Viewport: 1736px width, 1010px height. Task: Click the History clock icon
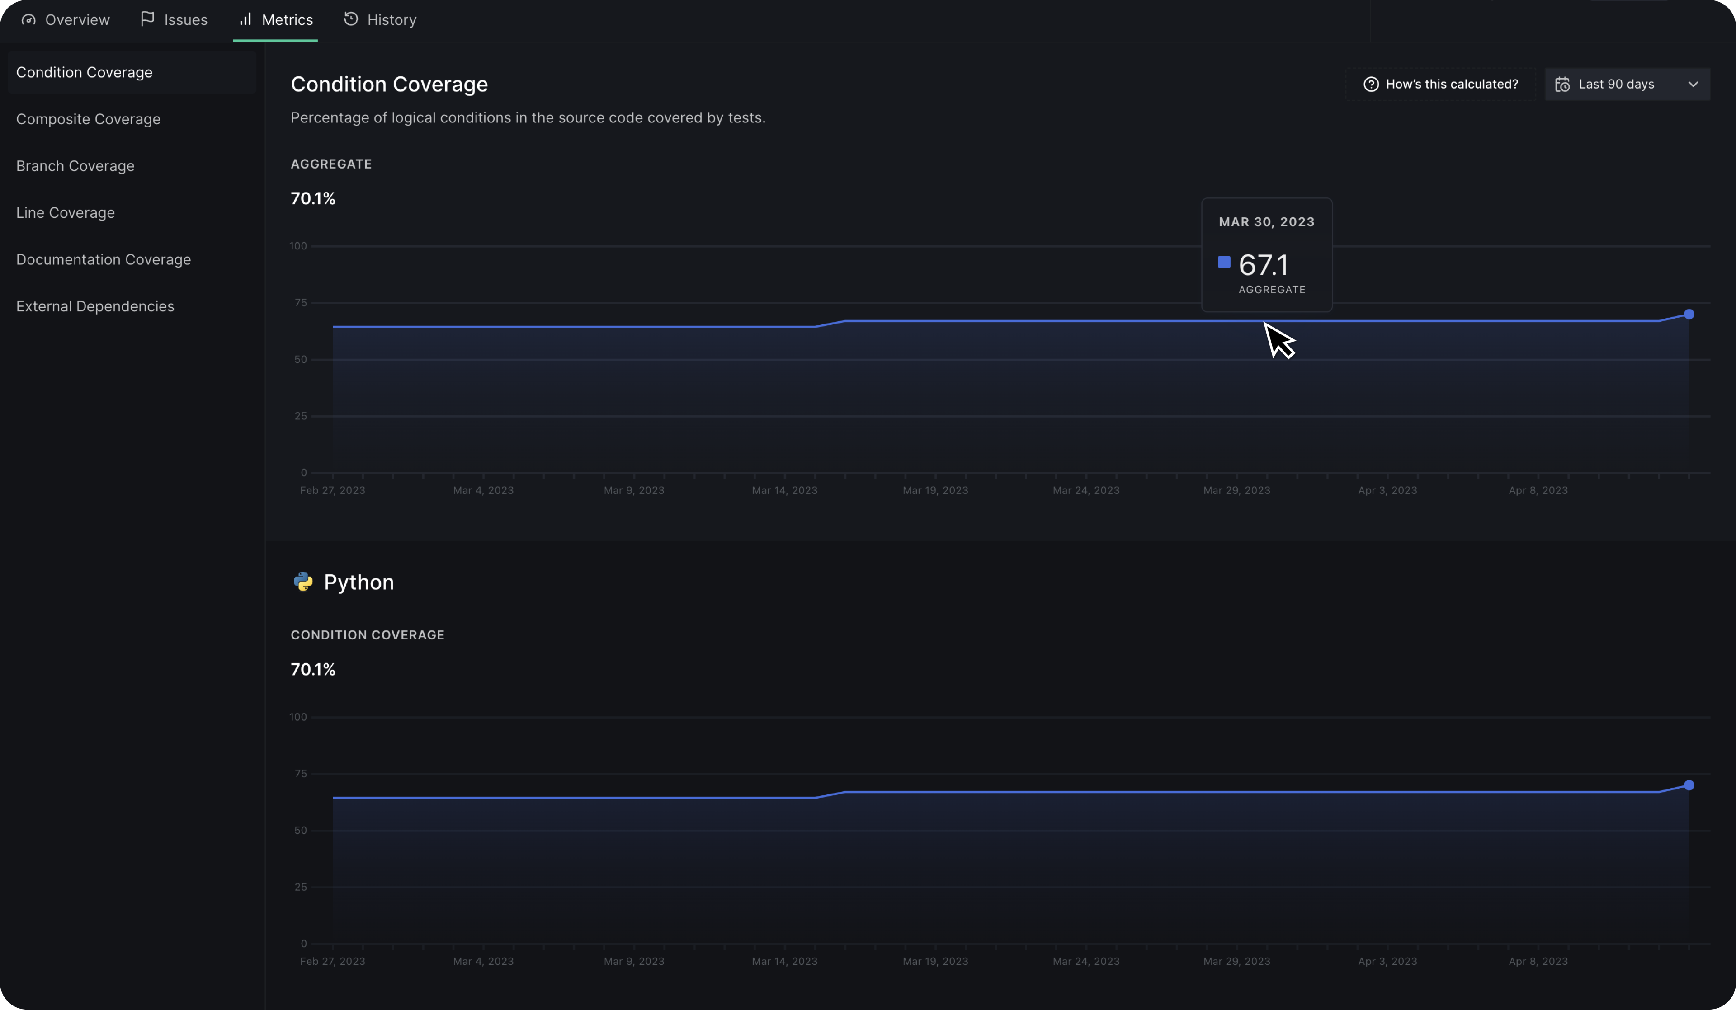pos(351,19)
